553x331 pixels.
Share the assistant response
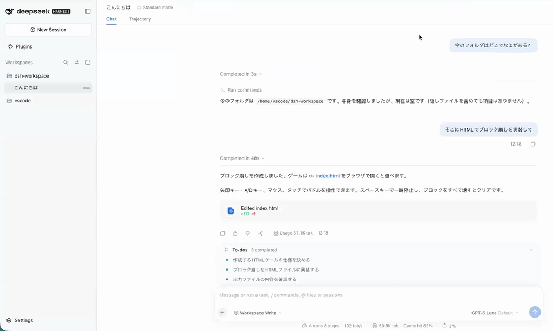[260, 233]
